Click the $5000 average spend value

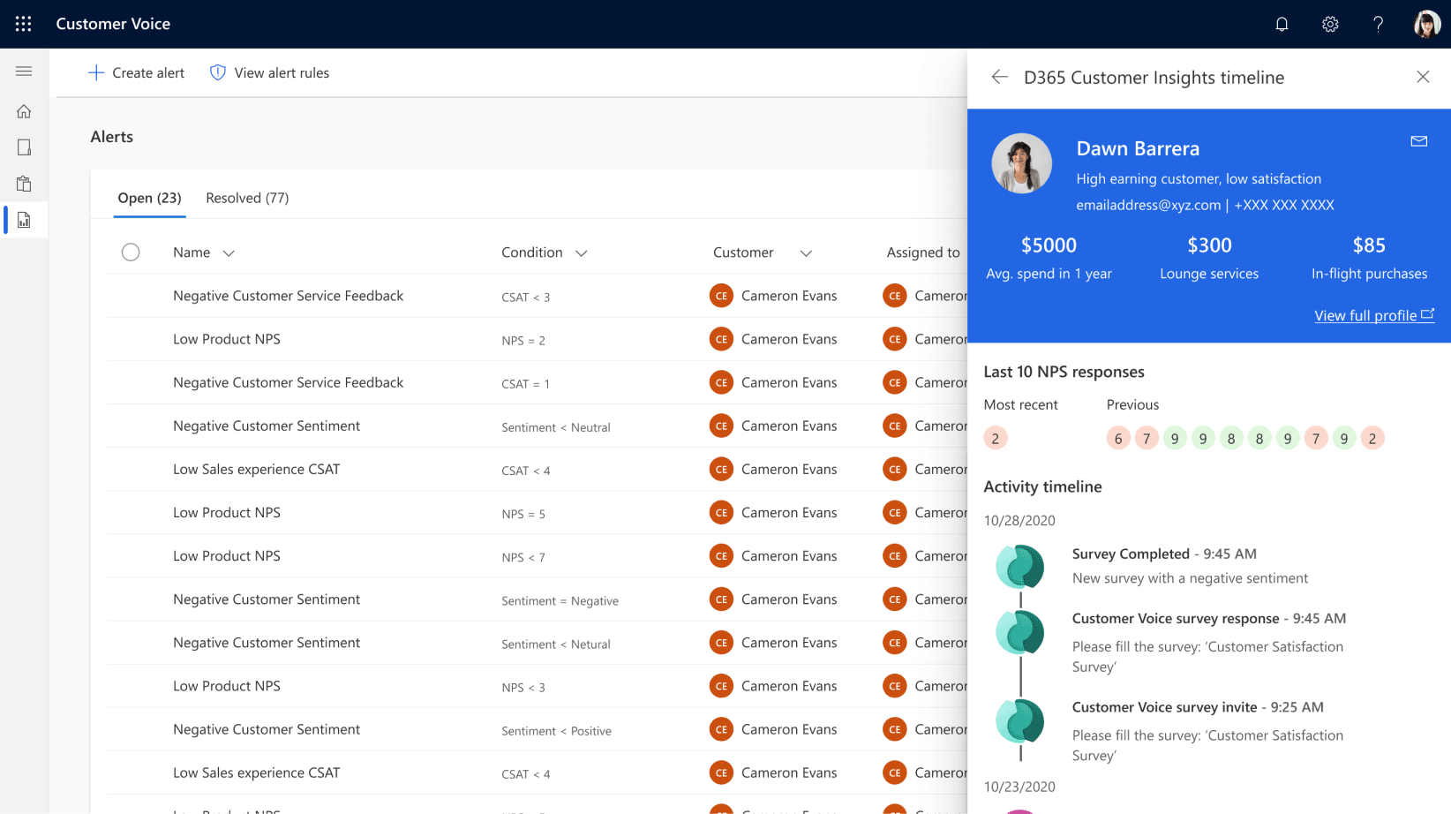[x=1049, y=245]
